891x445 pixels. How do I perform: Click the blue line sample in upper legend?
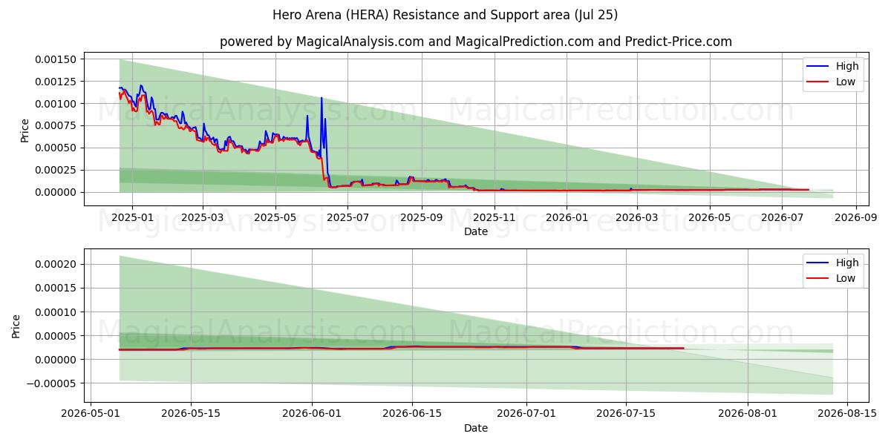(x=818, y=67)
